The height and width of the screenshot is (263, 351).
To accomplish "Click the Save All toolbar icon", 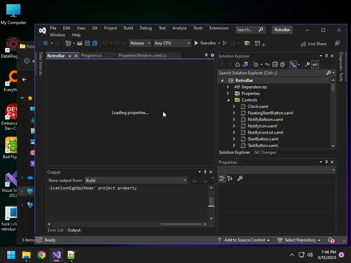I will [95, 43].
